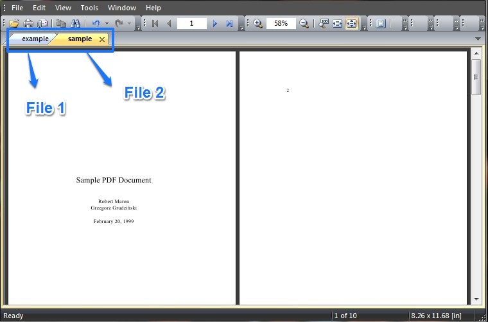Click the Redo arrow icon
The height and width of the screenshot is (322, 488).
point(119,23)
